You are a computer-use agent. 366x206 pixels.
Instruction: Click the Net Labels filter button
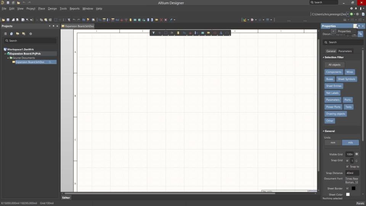pos(332,93)
